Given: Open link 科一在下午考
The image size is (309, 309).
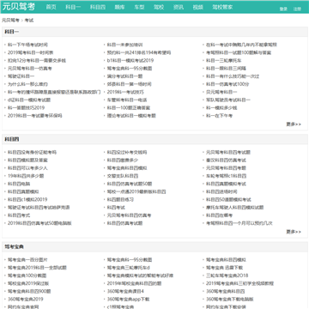Looking at the screenshot, I should click(220, 116).
